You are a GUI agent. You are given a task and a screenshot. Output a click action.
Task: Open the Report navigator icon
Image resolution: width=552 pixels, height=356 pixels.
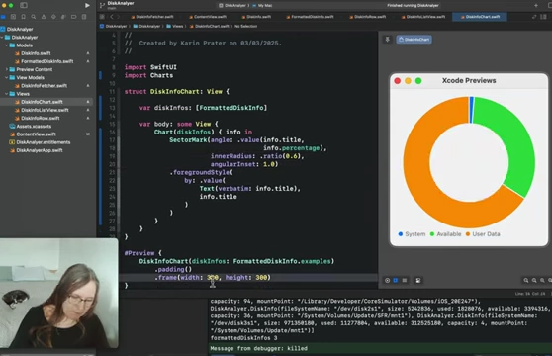[84, 17]
